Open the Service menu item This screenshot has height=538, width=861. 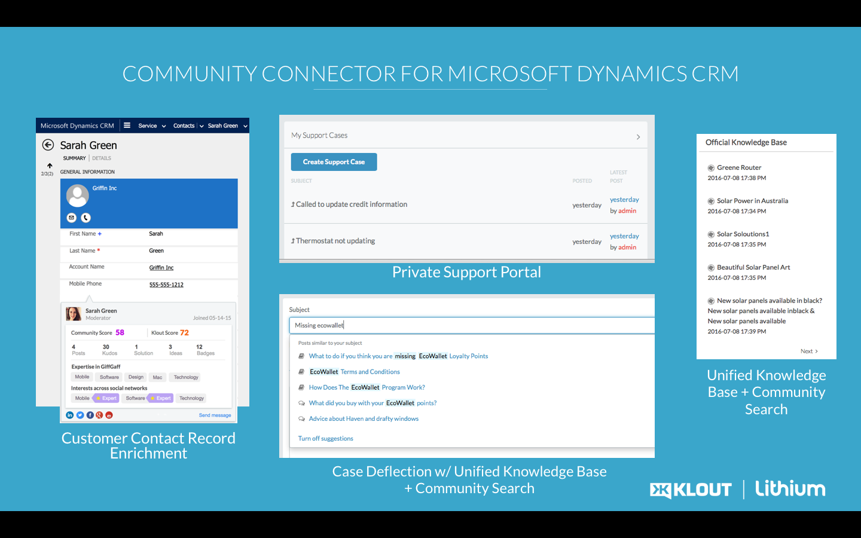pos(148,126)
